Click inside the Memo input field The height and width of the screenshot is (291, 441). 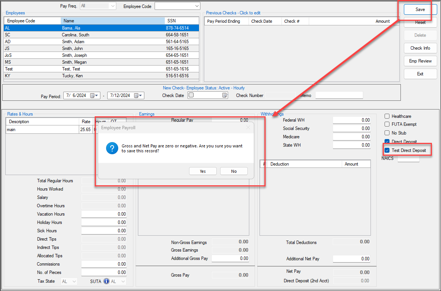[339, 95]
